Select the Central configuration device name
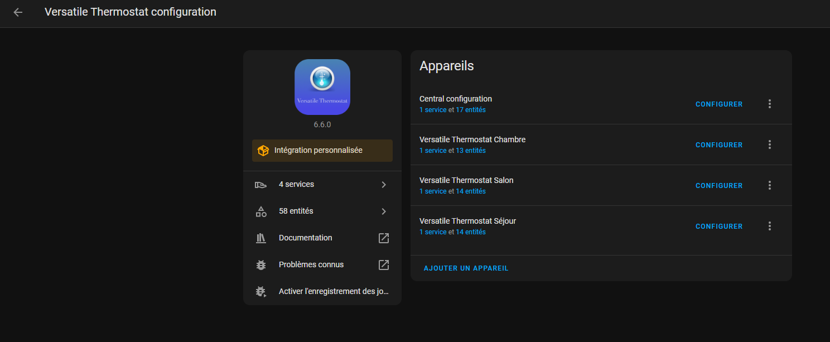The height and width of the screenshot is (342, 830). (x=456, y=99)
